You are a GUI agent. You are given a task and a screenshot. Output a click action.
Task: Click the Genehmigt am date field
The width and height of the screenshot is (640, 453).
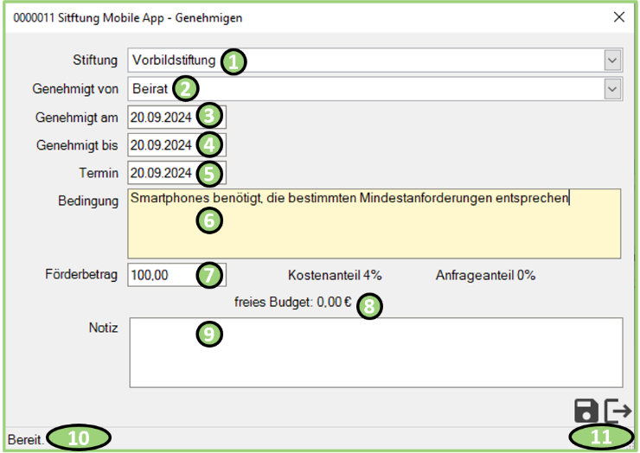pyautogui.click(x=163, y=117)
